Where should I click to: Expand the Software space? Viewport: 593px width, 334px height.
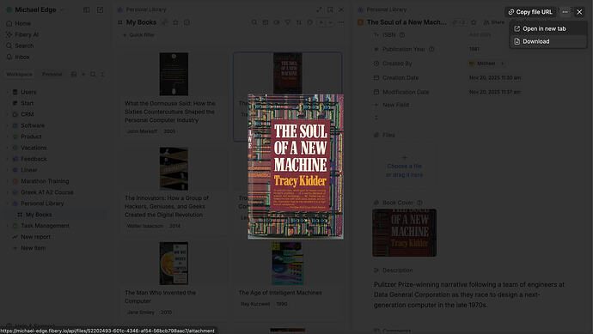click(8, 125)
